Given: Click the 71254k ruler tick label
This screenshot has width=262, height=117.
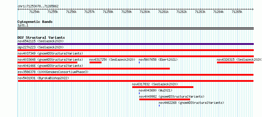Looking at the screenshot, I should pos(34,12).
